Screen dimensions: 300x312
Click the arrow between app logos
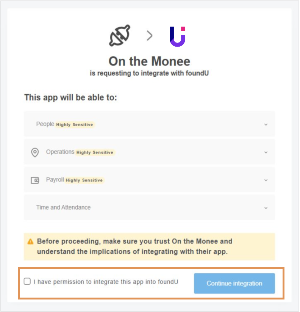point(150,36)
